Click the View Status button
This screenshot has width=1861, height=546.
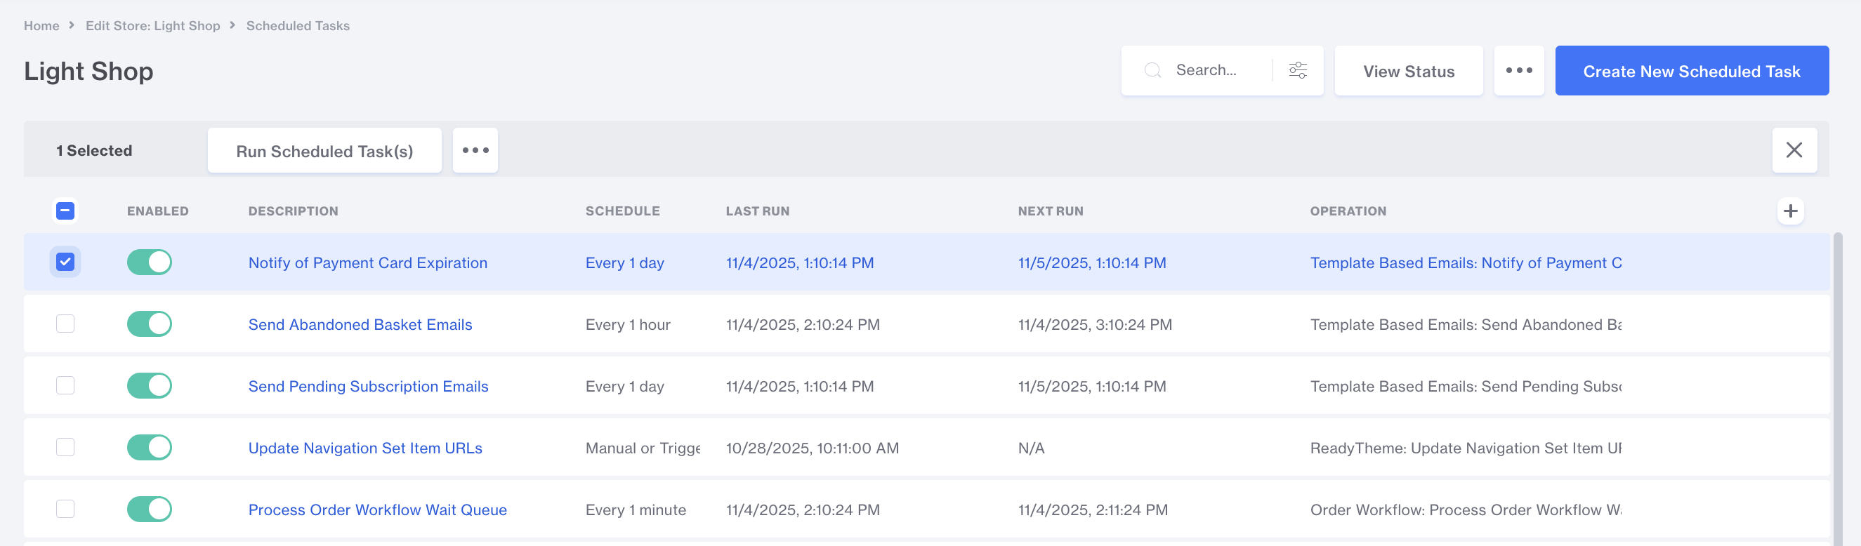(1408, 70)
